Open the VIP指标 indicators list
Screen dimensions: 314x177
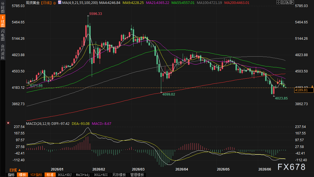36,175
